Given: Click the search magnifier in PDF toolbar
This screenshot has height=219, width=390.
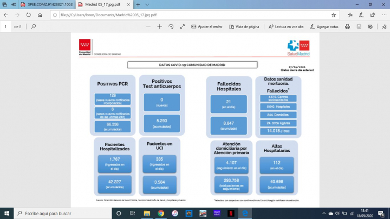Looking at the screenshot, I should (34, 26).
